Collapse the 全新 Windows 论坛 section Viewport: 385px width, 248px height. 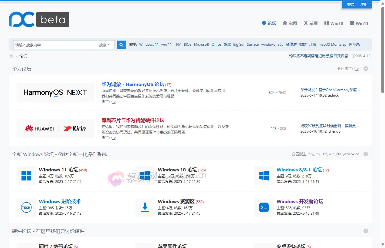click(366, 154)
